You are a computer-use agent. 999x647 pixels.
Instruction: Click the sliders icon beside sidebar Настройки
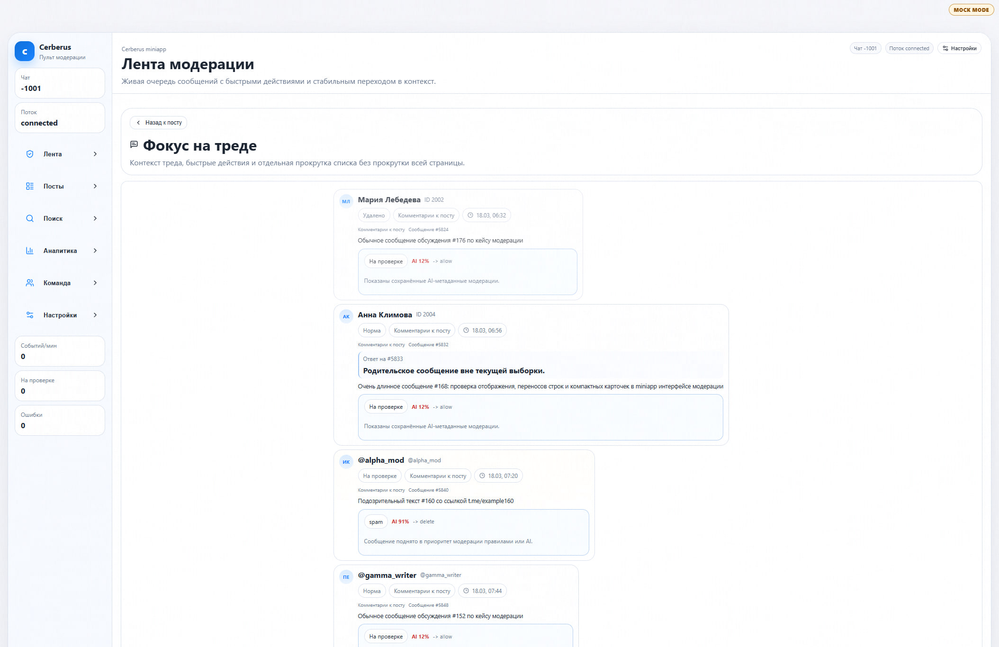coord(30,315)
